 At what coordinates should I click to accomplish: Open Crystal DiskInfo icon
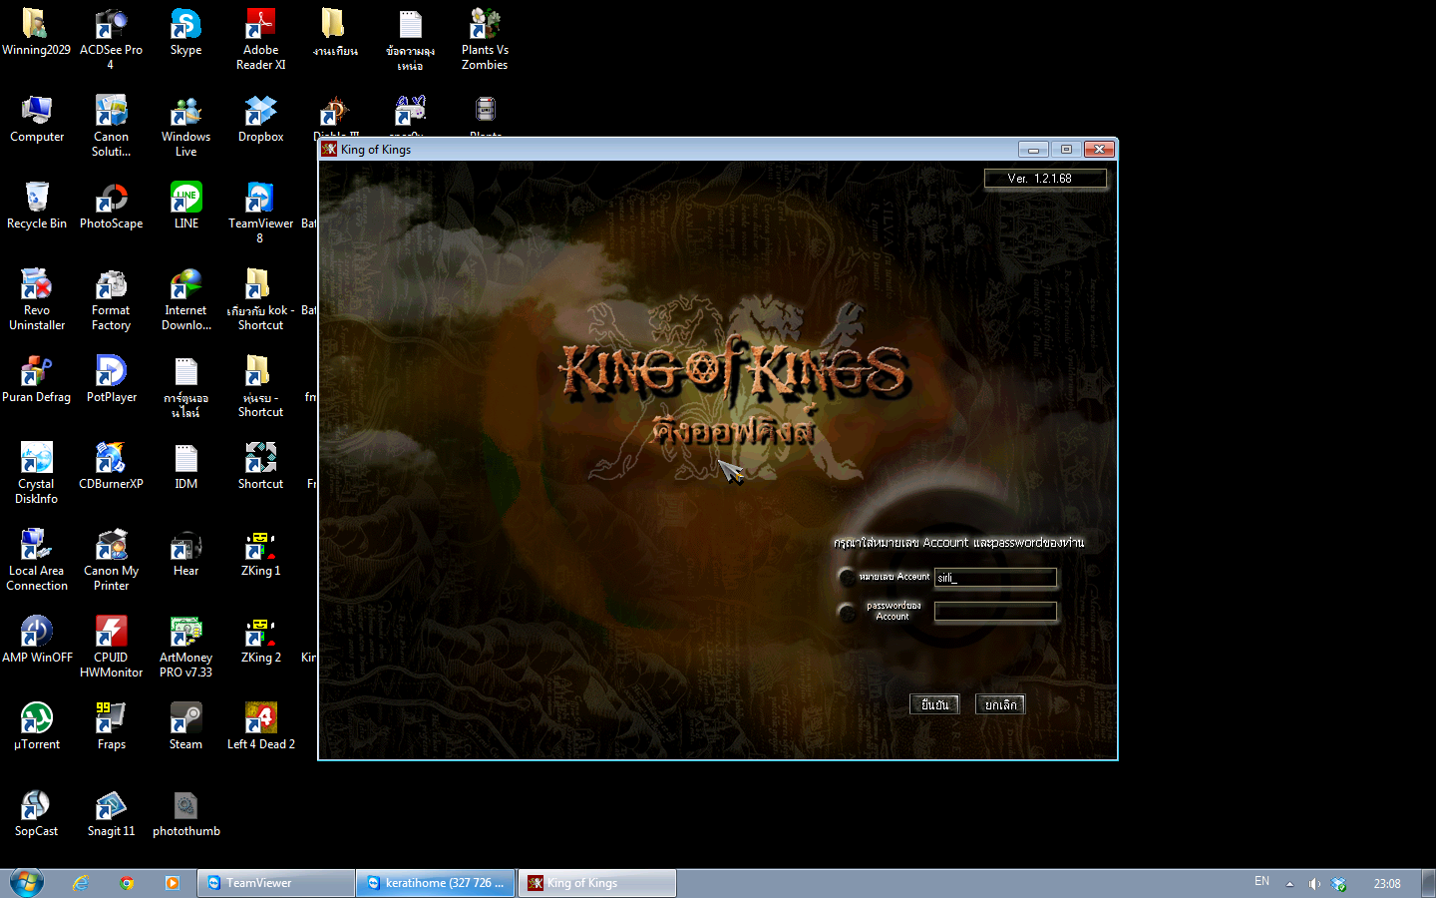(x=36, y=473)
